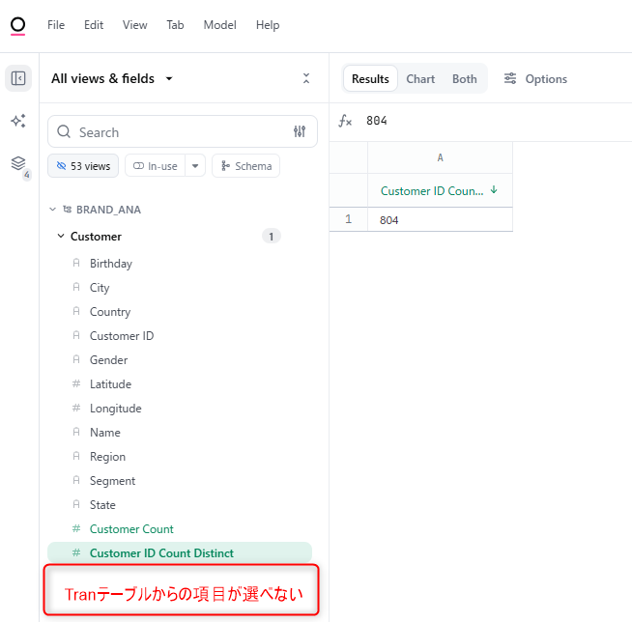Deselect the Customer ID Count Distinct measure

[180, 552]
